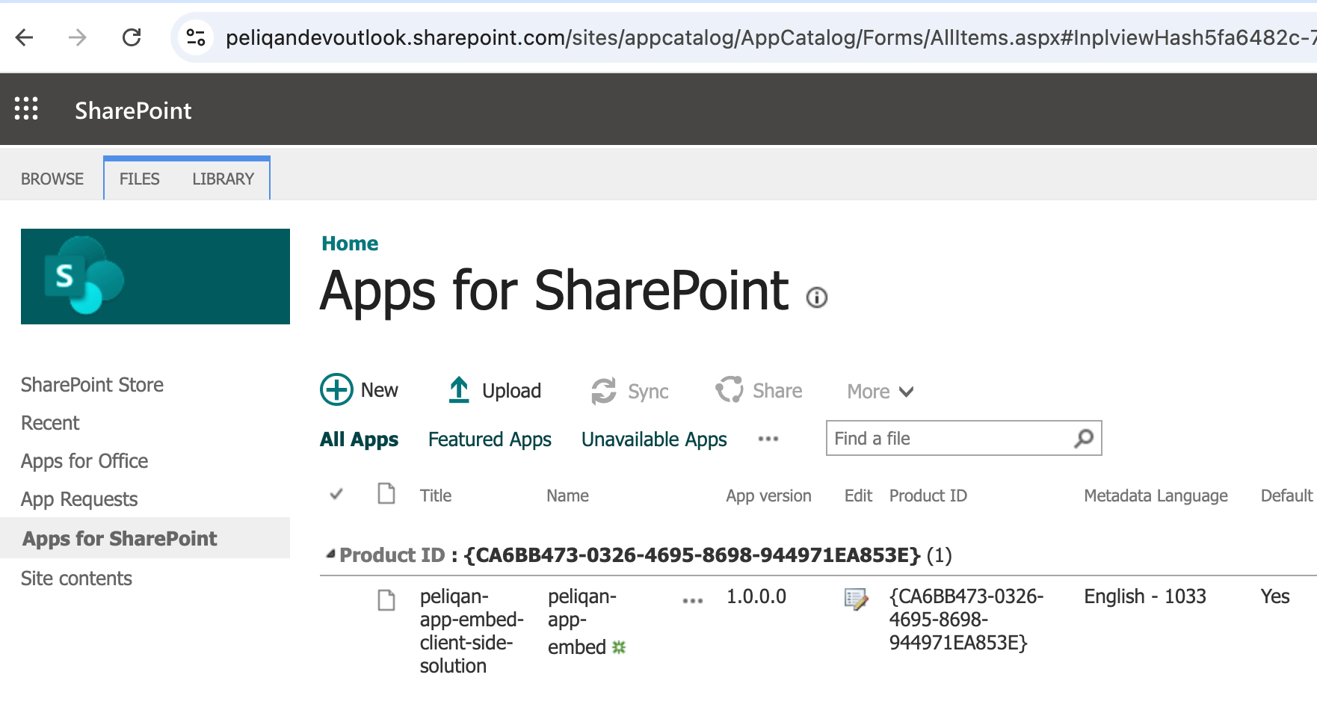Click the document type column header icon
The image size is (1317, 713).
[386, 493]
